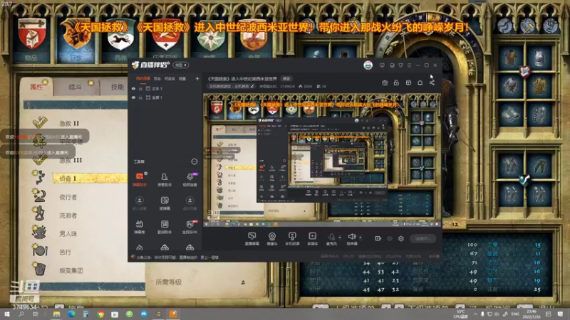Viewport: 570px width, 320px height.
Task: Select the 文本 1 source row
Action: [x=165, y=88]
